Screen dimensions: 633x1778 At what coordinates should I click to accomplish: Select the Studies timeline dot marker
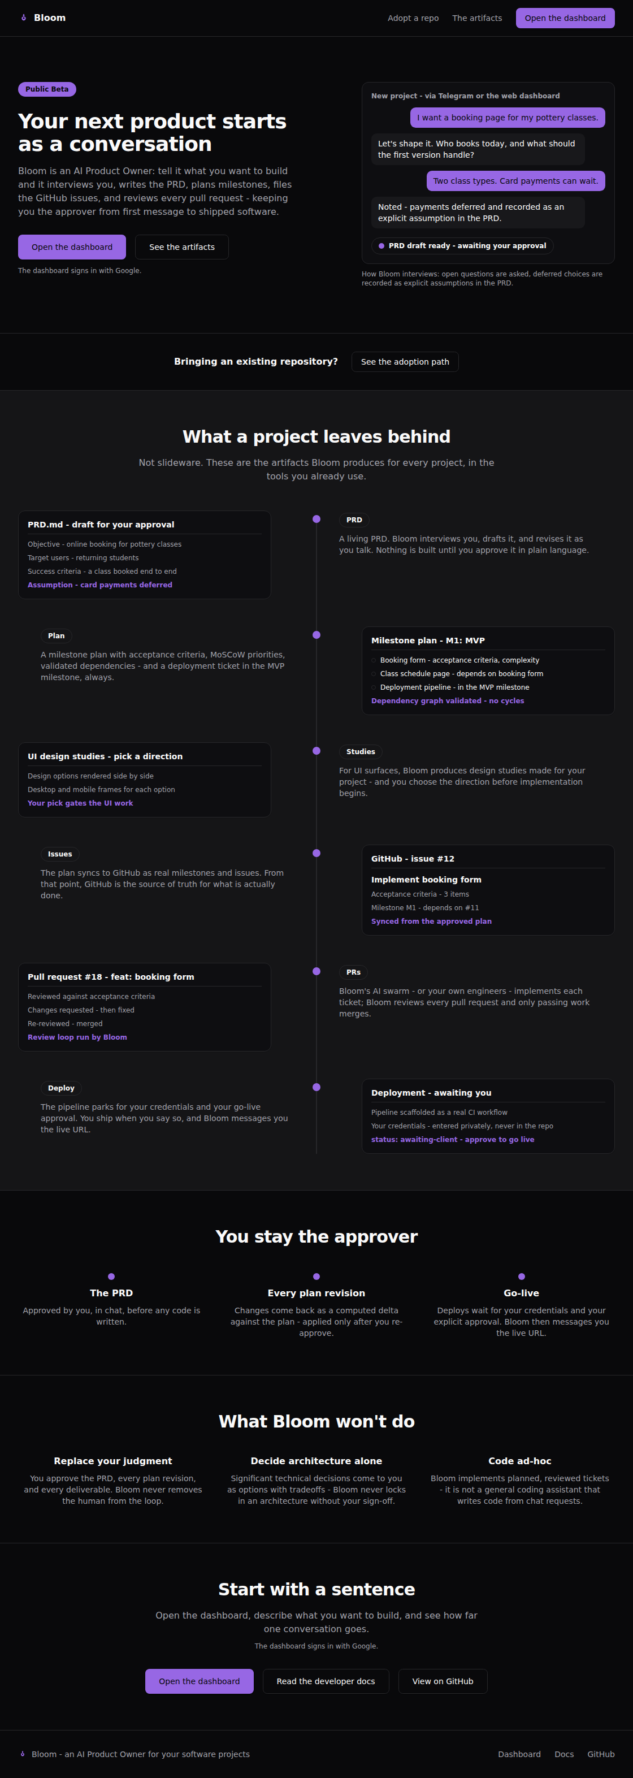click(316, 751)
